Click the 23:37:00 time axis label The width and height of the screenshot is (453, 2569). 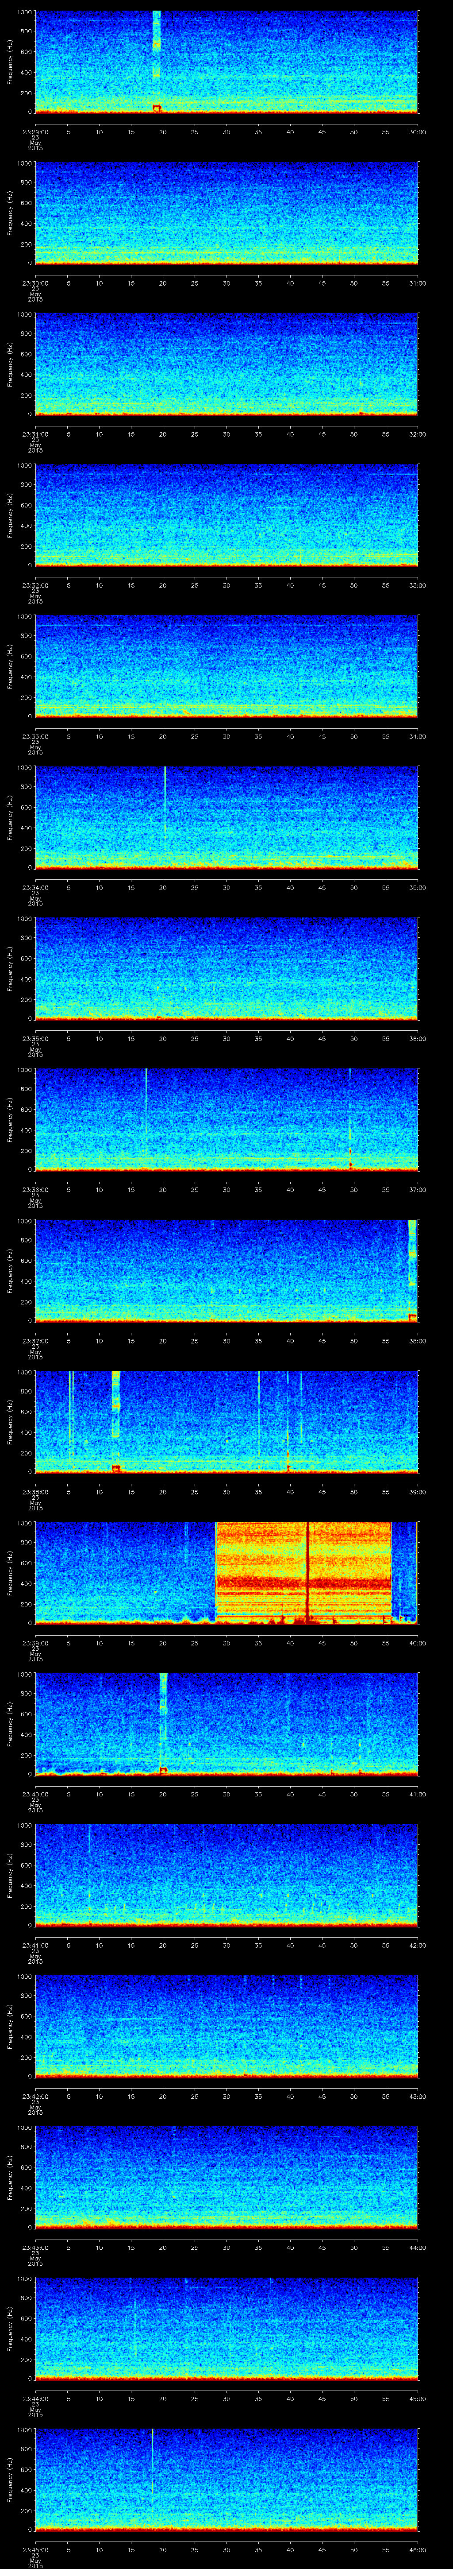[x=36, y=1341]
